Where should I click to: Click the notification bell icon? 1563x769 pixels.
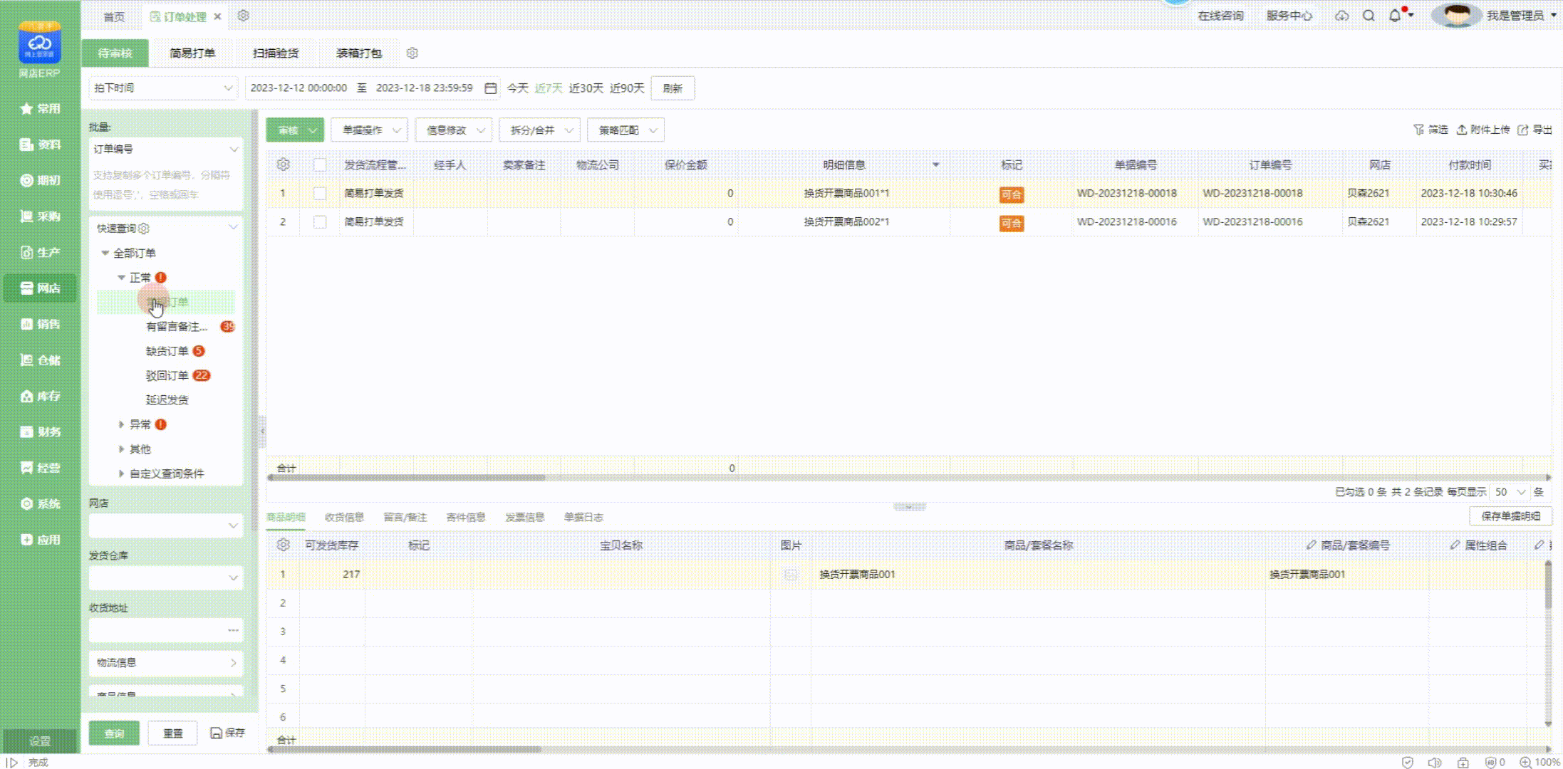[x=1394, y=16]
